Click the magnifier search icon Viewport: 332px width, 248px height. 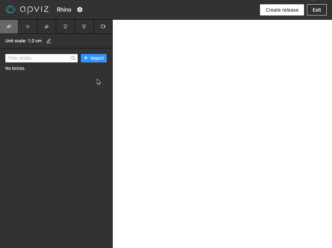[73, 58]
